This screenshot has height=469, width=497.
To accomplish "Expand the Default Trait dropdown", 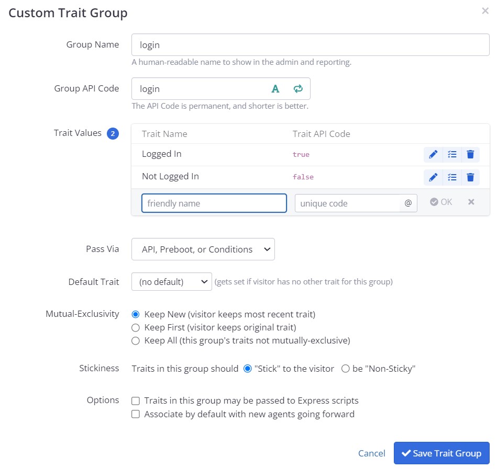I will click(x=171, y=282).
